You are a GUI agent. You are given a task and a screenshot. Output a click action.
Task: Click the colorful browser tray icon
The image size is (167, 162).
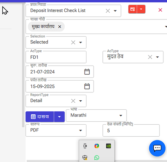point(97,146)
